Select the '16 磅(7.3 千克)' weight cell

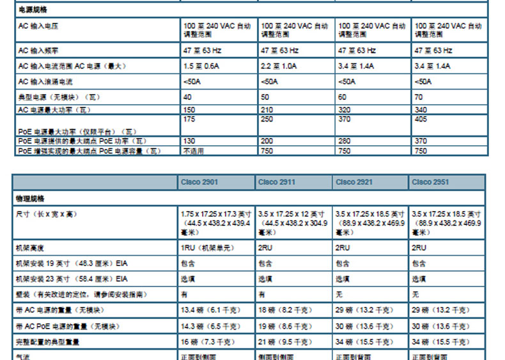click(208, 342)
